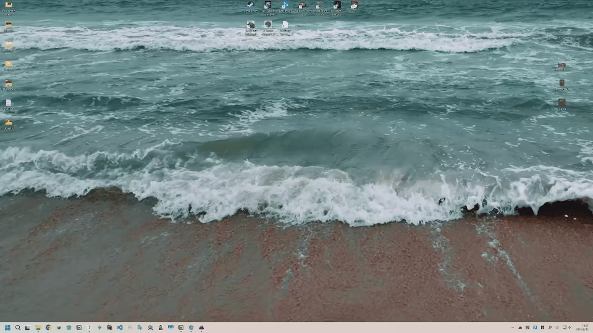Click the magnifier icon in system tray

pos(550,327)
